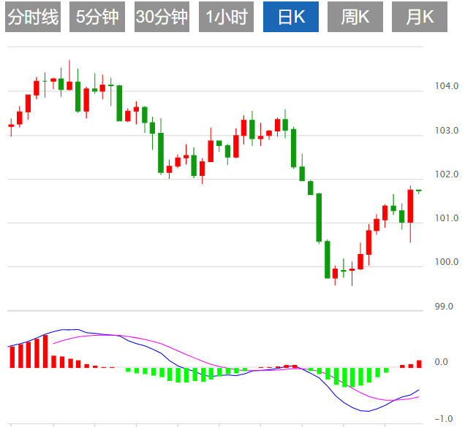Select the active 日K tab
The width and height of the screenshot is (465, 427).
[x=290, y=17]
